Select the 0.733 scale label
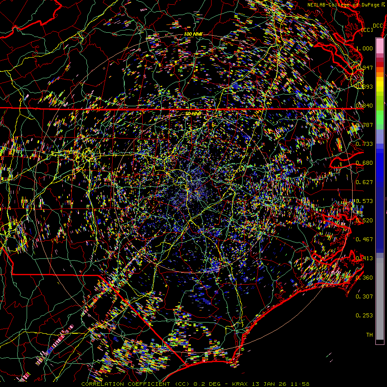The width and height of the screenshot is (387, 387). click(364, 144)
